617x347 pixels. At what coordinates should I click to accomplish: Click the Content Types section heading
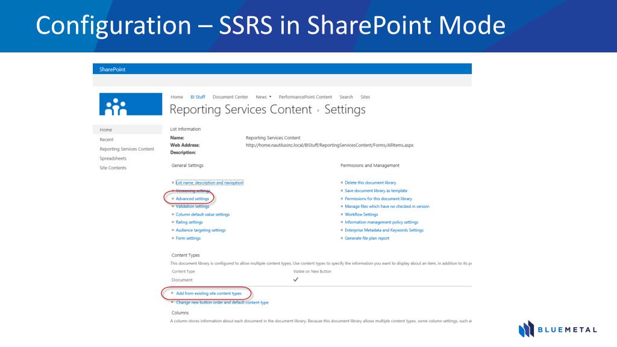click(186, 255)
